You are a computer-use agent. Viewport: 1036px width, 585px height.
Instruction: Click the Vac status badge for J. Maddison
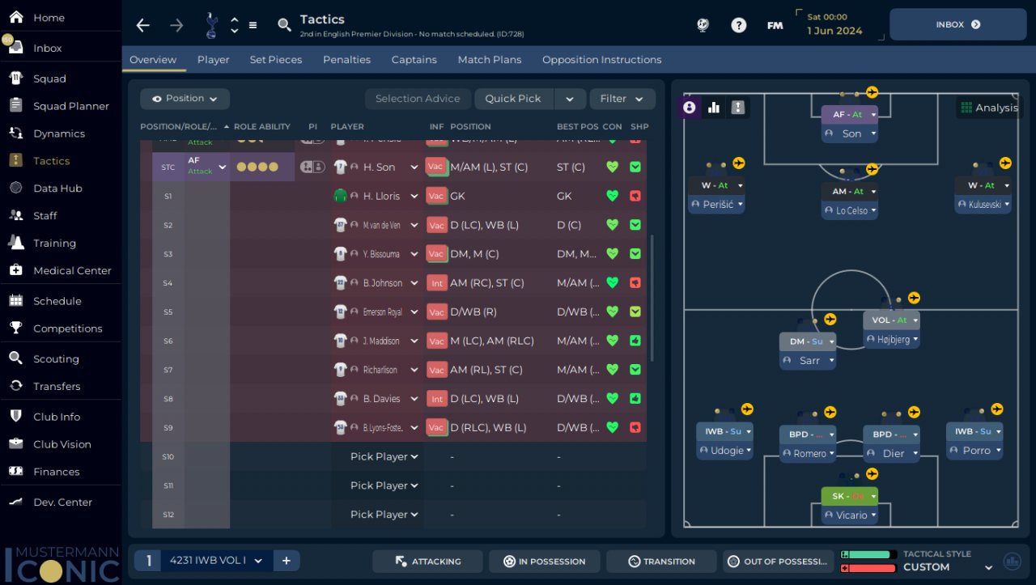pyautogui.click(x=436, y=341)
